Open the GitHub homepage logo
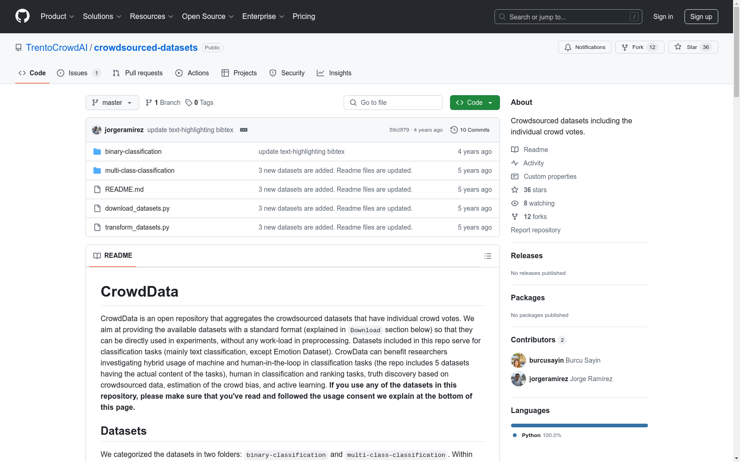This screenshot has height=462, width=740. tap(22, 16)
